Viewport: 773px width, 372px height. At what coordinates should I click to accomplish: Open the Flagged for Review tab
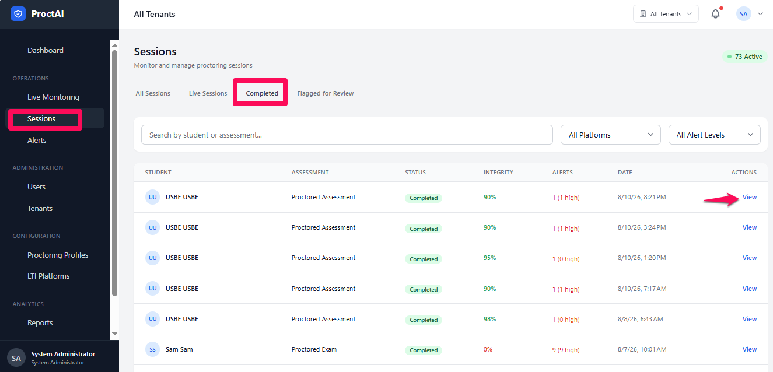(326, 93)
